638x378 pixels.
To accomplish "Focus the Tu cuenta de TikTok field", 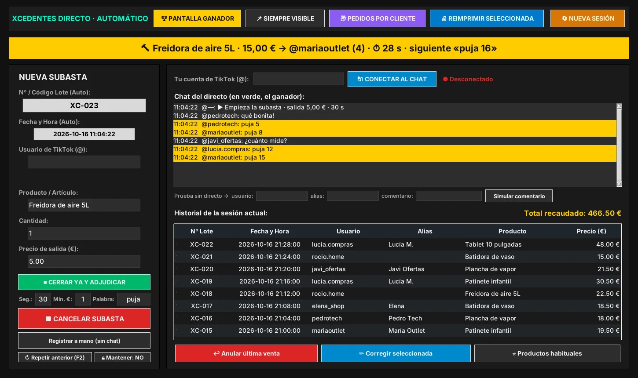I will point(299,79).
